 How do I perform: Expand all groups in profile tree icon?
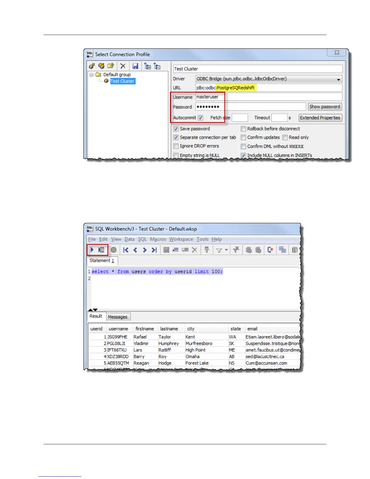[148, 66]
